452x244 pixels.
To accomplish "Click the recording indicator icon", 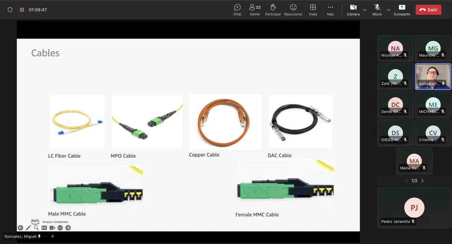I will point(22,10).
